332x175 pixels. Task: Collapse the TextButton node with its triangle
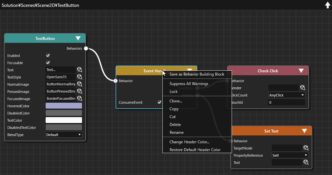pyautogui.click(x=78, y=38)
